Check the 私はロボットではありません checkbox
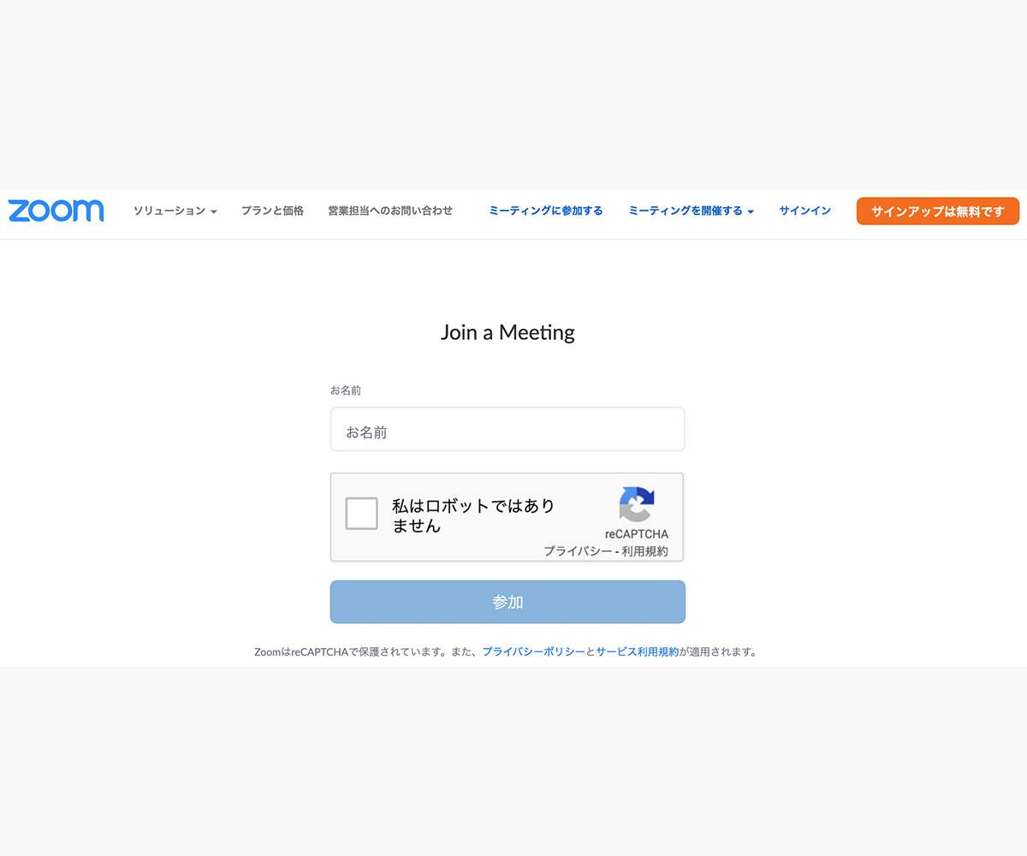This screenshot has width=1027, height=856. [x=361, y=514]
